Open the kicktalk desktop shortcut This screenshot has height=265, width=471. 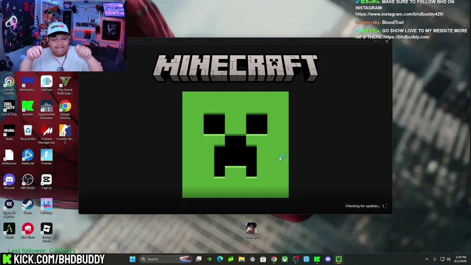(28, 109)
